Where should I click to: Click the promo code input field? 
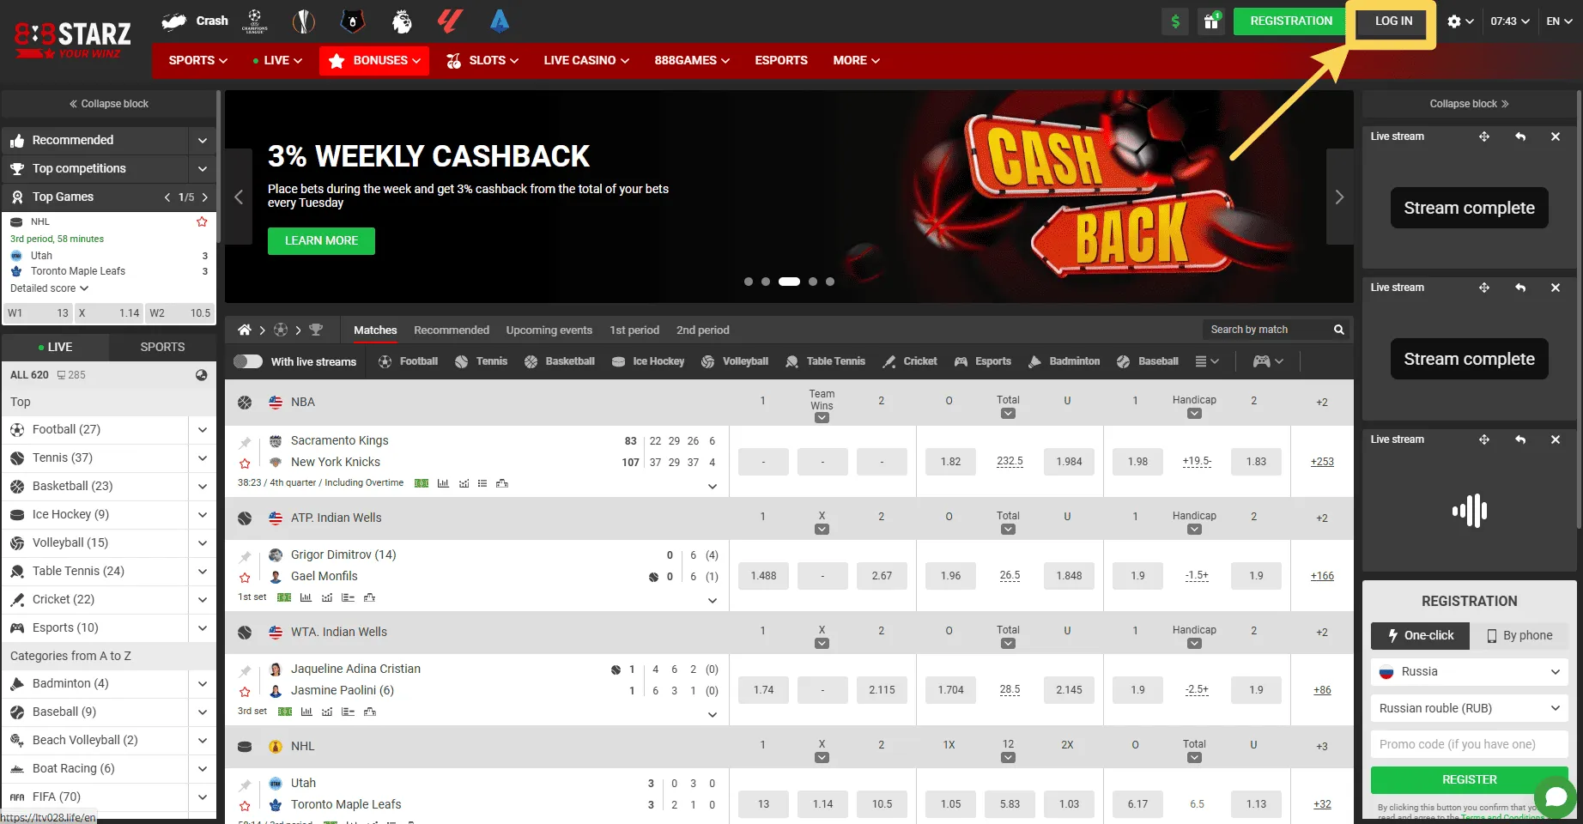coord(1470,744)
